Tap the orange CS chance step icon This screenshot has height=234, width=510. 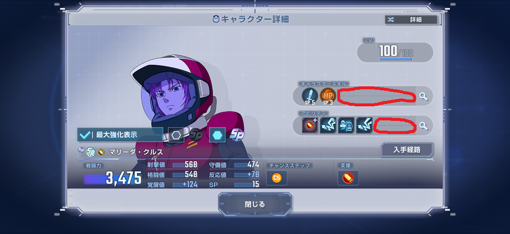tap(276, 178)
